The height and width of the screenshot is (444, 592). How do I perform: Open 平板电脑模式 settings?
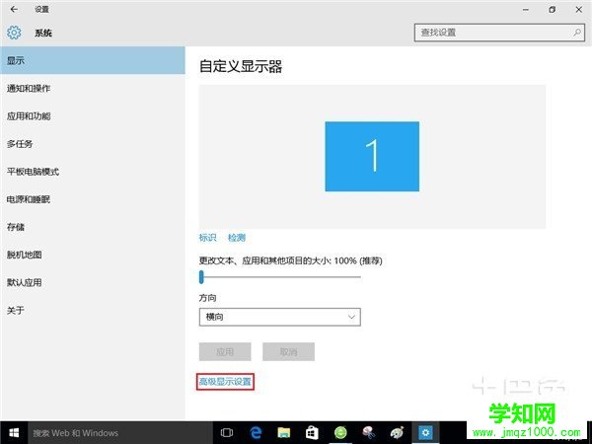(93, 172)
